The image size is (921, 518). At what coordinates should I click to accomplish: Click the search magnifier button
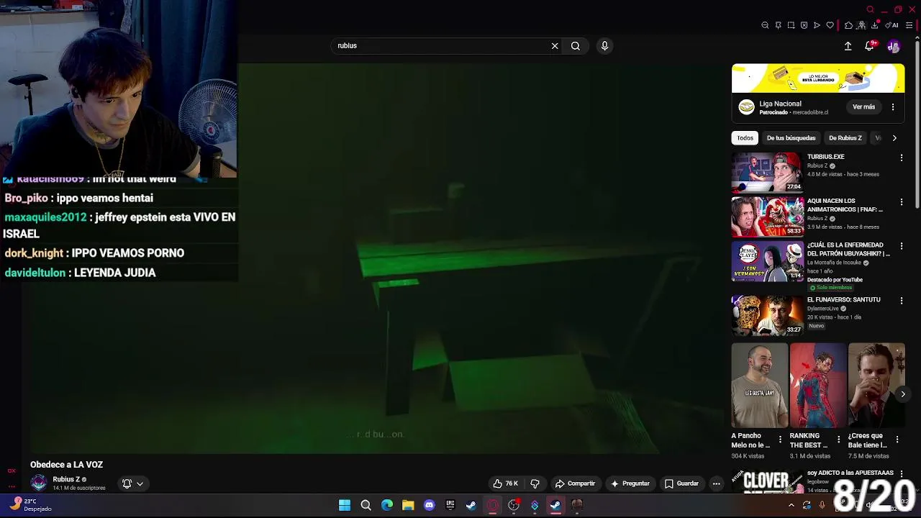576,46
